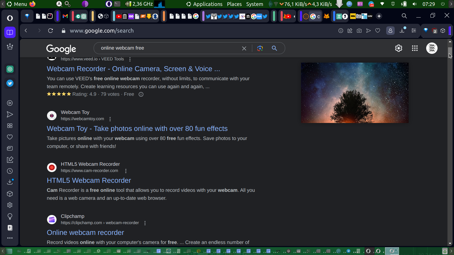Show info about the VEED rating

click(x=141, y=94)
